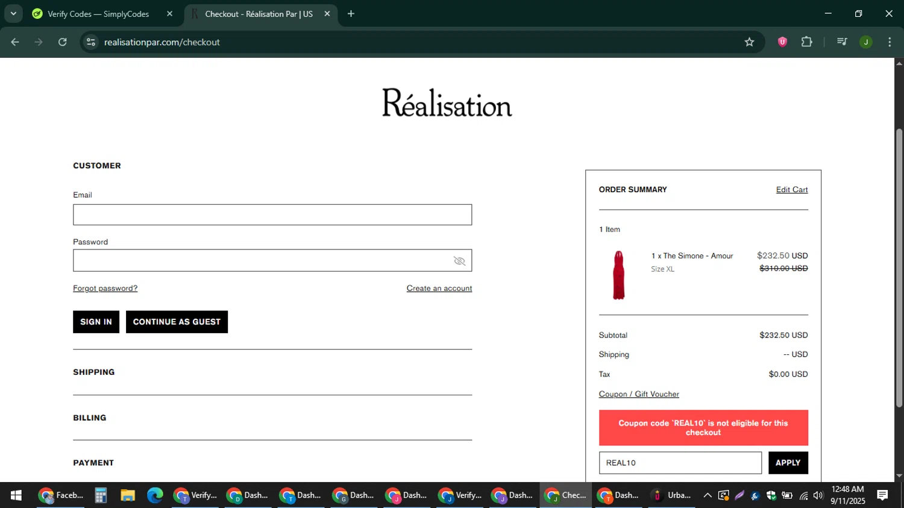
Task: Switch to the Checkout Chrome taskbar window
Action: click(565, 495)
